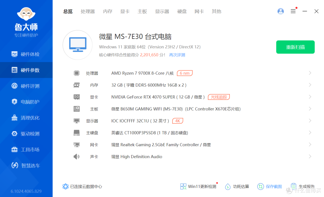This screenshot has height=197, width=324.
Task: Click 英睿达 CT1000P3PSSD8 disk text
Action: [x=150, y=133]
